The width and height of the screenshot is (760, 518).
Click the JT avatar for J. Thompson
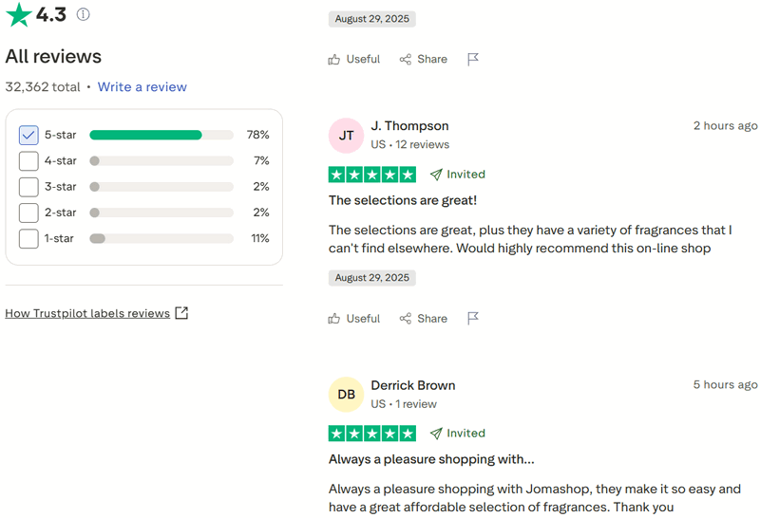(346, 136)
